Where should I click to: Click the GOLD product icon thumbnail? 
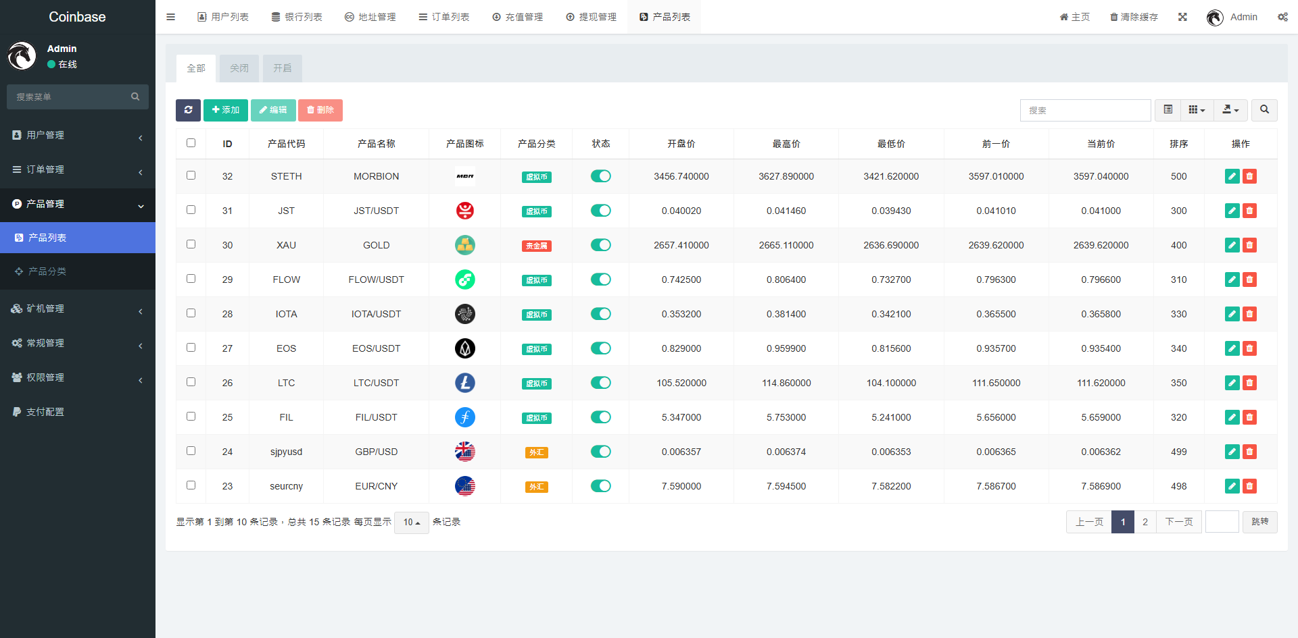[465, 245]
